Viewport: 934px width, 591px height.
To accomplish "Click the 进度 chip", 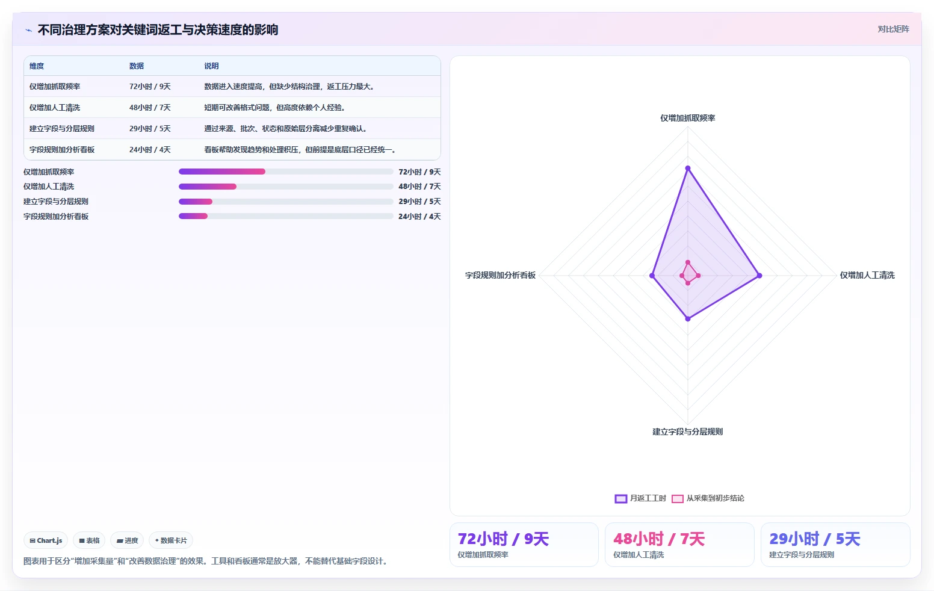I will [x=127, y=540].
